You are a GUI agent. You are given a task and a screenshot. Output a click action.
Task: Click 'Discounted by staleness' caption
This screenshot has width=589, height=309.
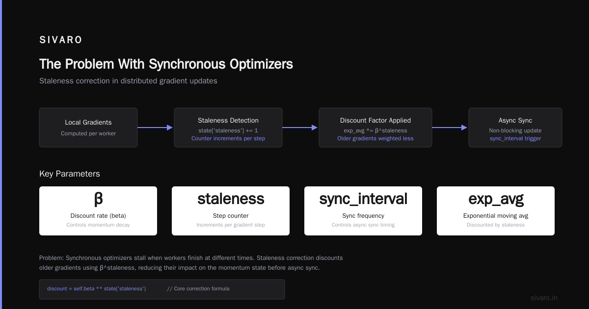click(x=496, y=225)
